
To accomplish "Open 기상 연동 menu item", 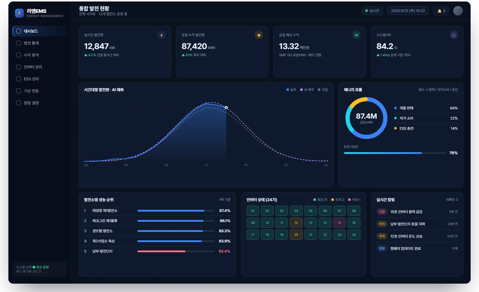I will 40,91.
